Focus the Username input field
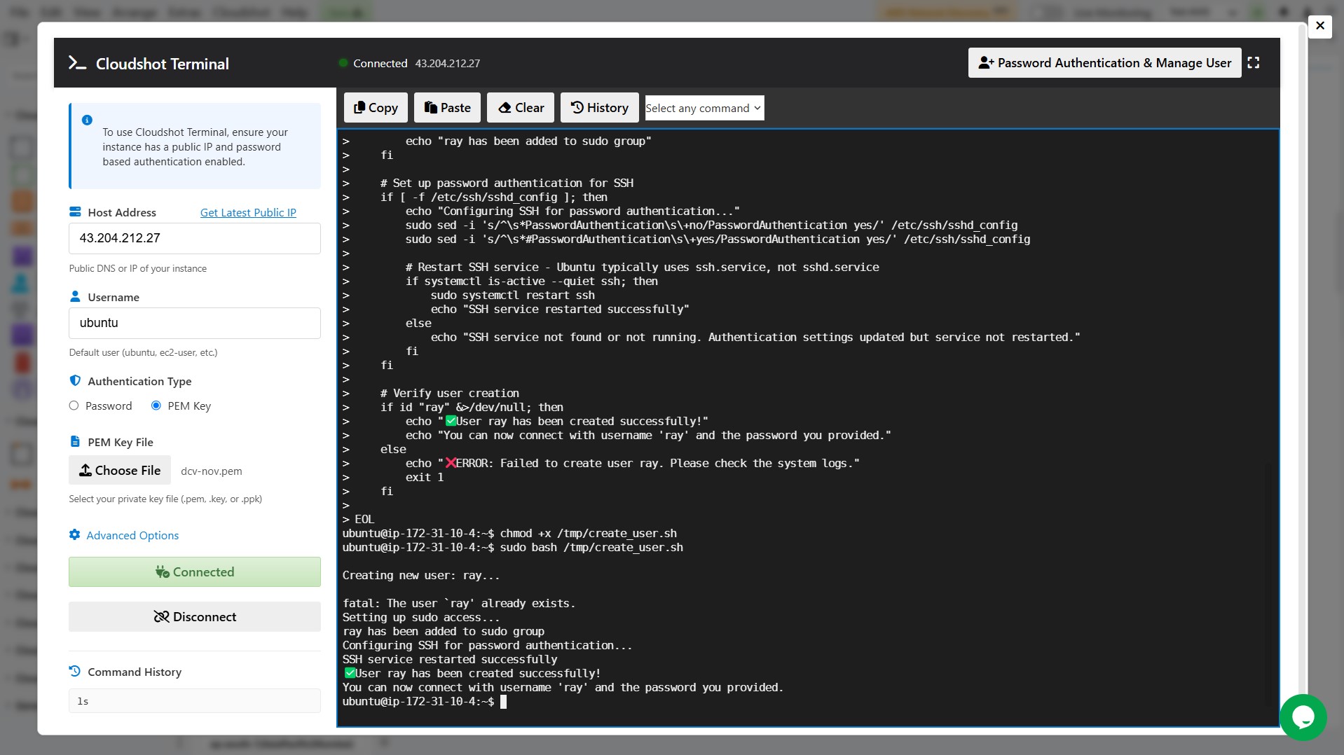Screen dimensions: 1344x755 click(195, 323)
